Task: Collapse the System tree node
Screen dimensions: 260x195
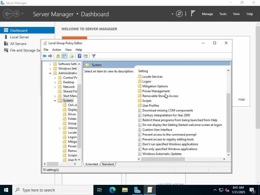Action: (55, 101)
